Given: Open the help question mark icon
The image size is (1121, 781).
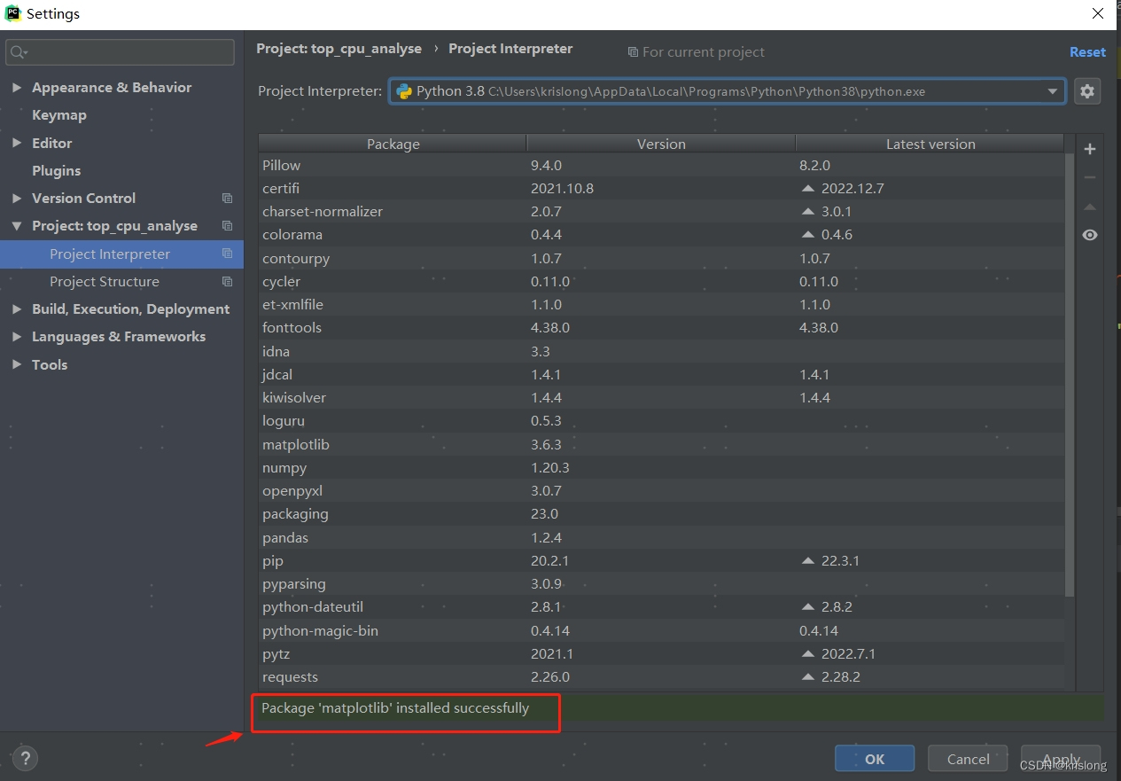Looking at the screenshot, I should coord(25,758).
